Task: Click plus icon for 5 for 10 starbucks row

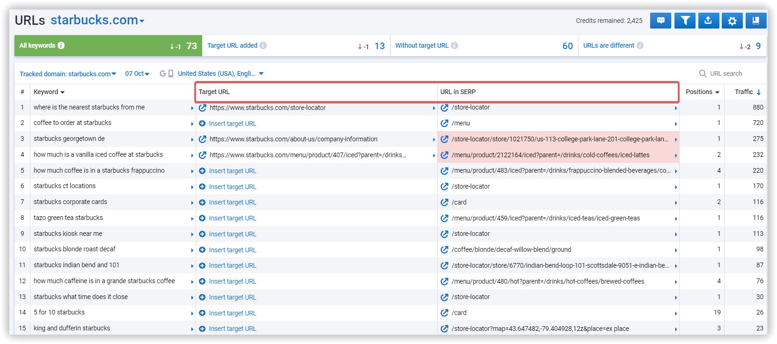Action: (x=202, y=313)
